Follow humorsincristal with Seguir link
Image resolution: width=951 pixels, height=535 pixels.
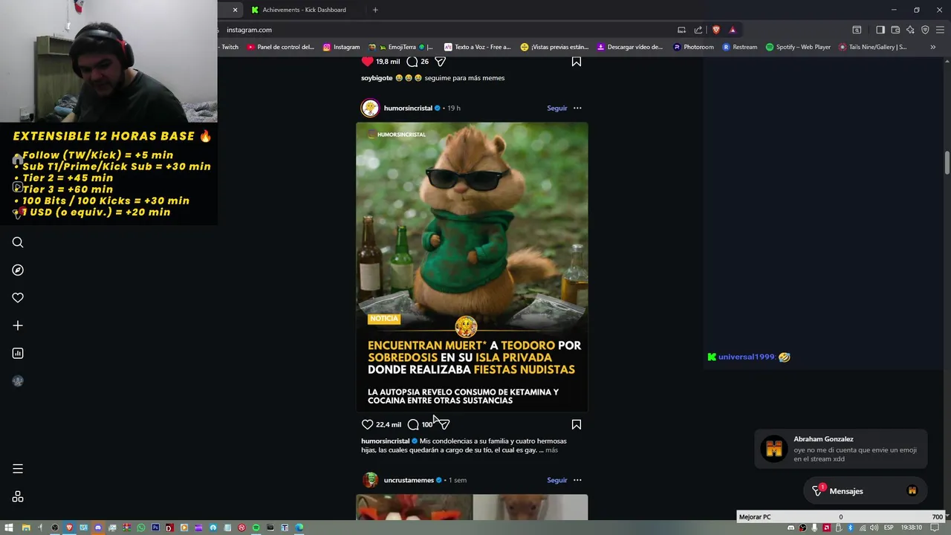coord(556,108)
